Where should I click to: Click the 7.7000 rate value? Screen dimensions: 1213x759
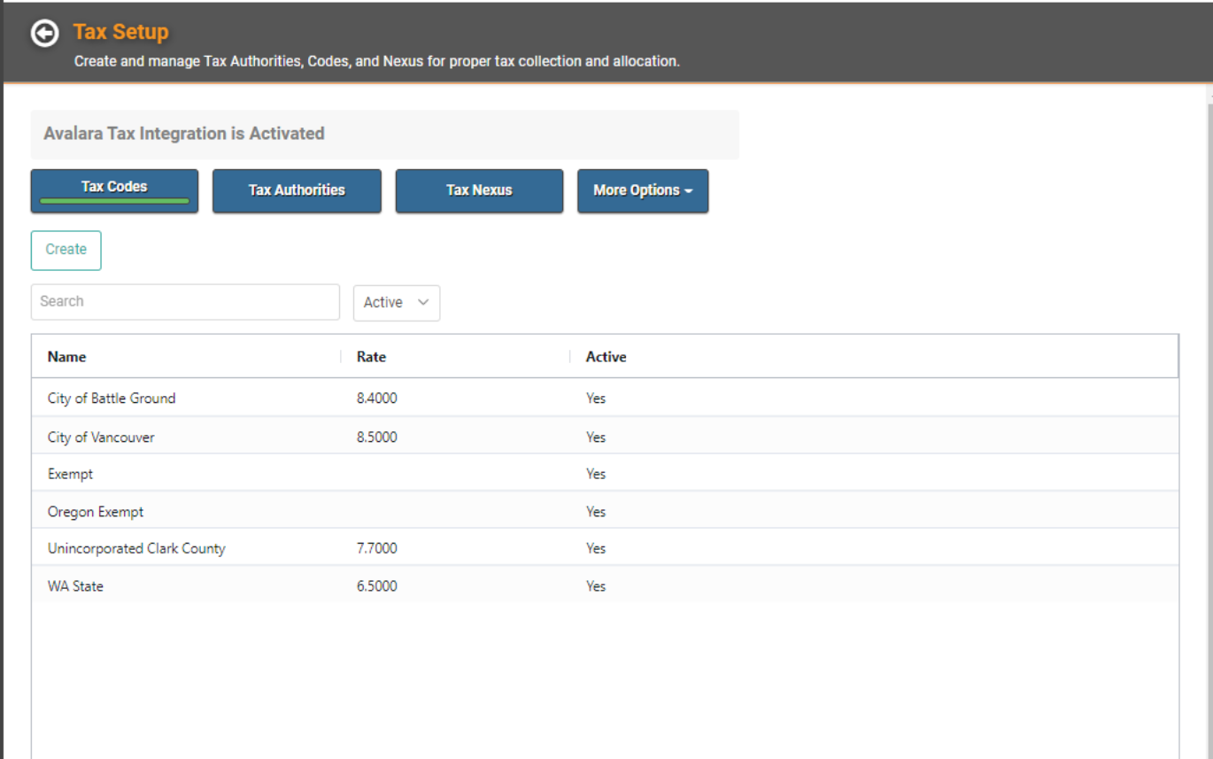[377, 548]
